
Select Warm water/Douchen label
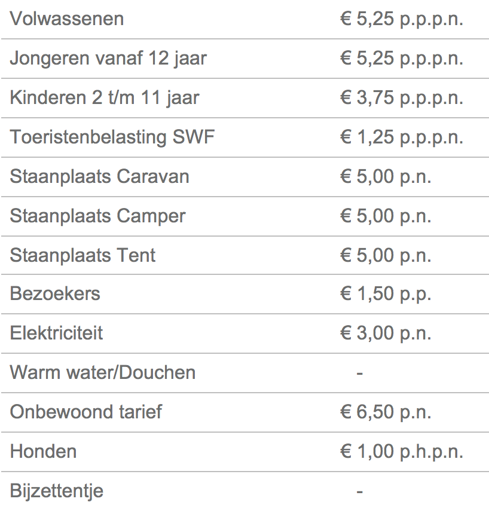point(103,373)
